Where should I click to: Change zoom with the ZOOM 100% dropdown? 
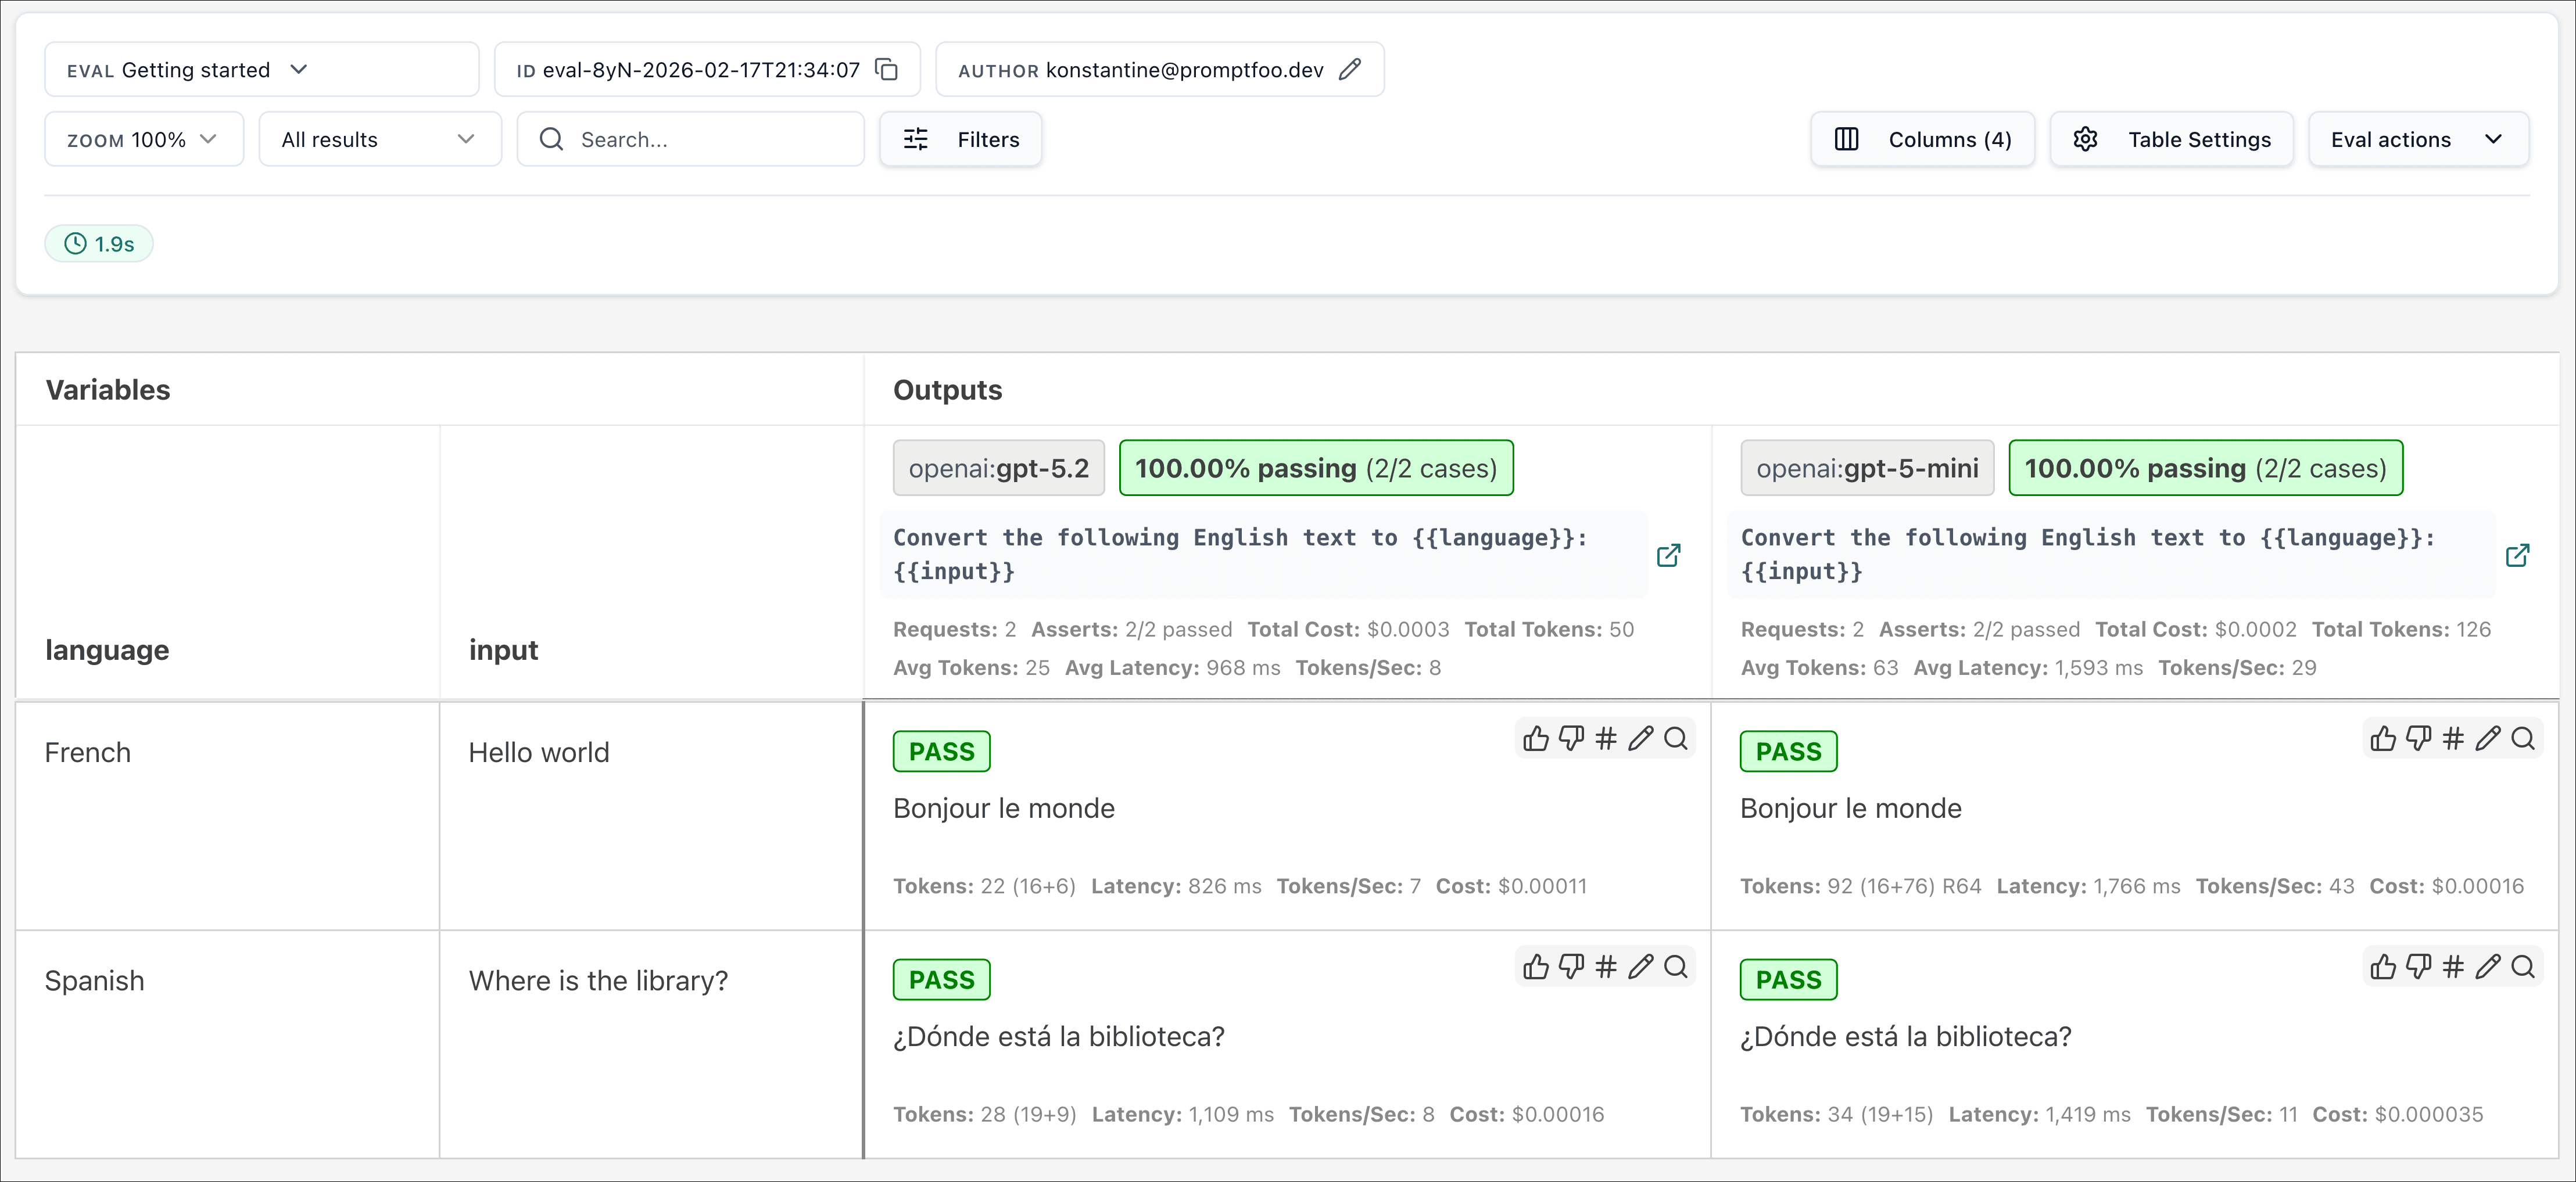[142, 139]
